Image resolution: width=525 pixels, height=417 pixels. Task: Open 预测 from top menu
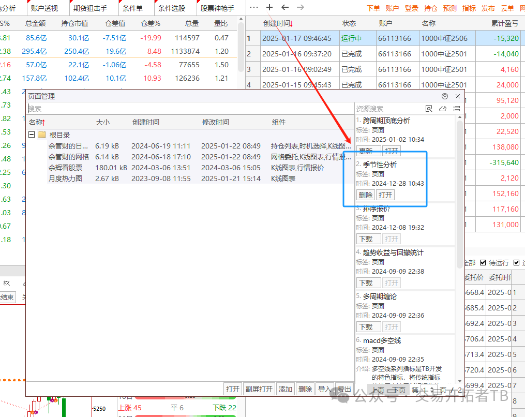point(449,8)
